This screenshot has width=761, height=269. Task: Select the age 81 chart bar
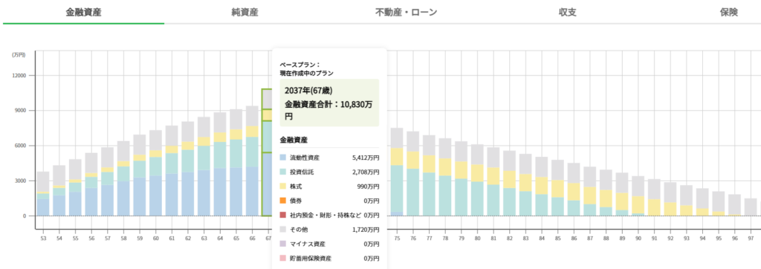[493, 181]
